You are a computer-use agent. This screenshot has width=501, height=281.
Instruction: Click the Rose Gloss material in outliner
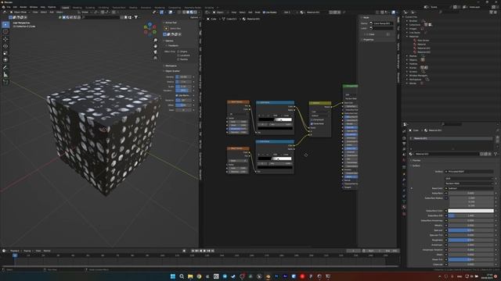tap(423, 41)
